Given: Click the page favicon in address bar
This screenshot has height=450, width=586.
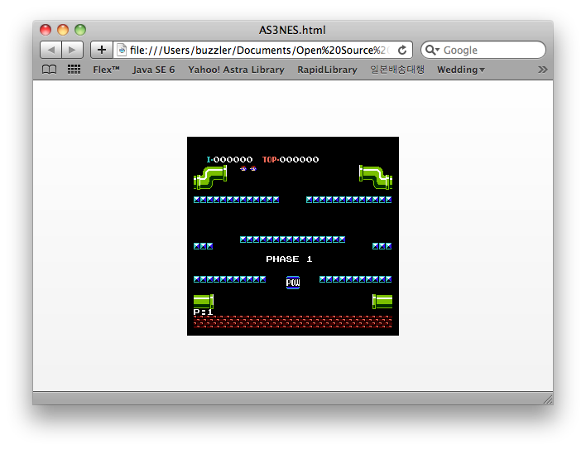Looking at the screenshot, I should pos(122,50).
